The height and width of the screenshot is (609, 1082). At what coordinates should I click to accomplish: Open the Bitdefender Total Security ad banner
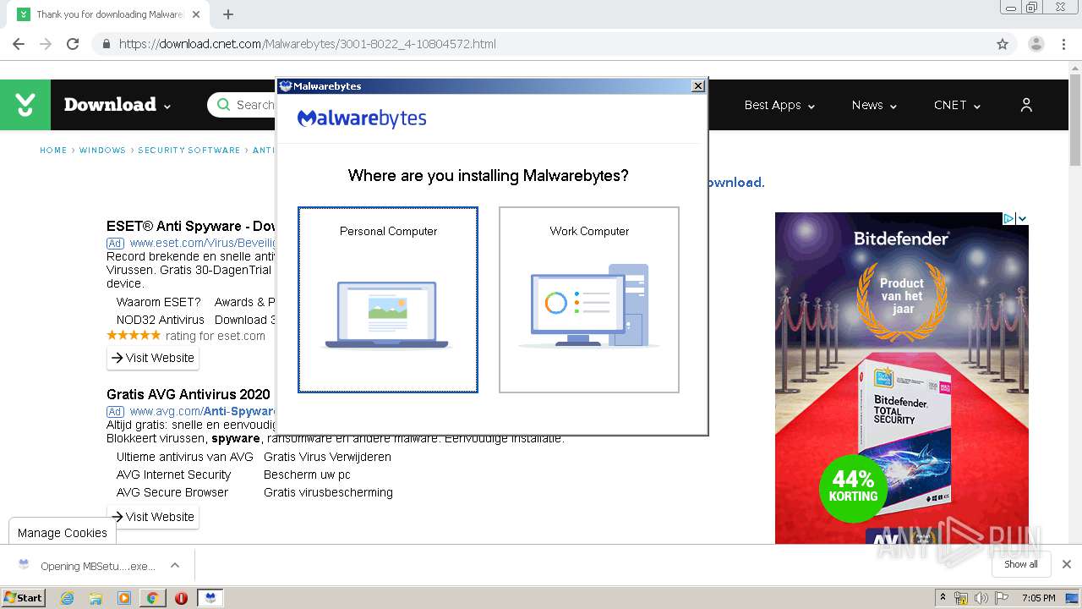pos(902,378)
